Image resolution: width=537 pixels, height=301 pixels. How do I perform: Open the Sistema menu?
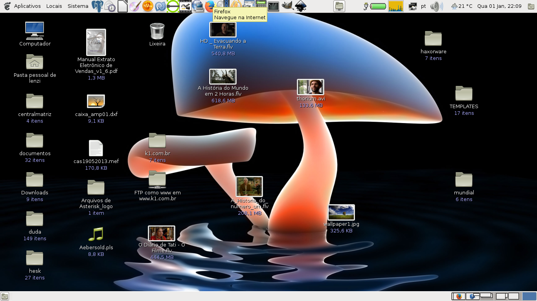78,6
